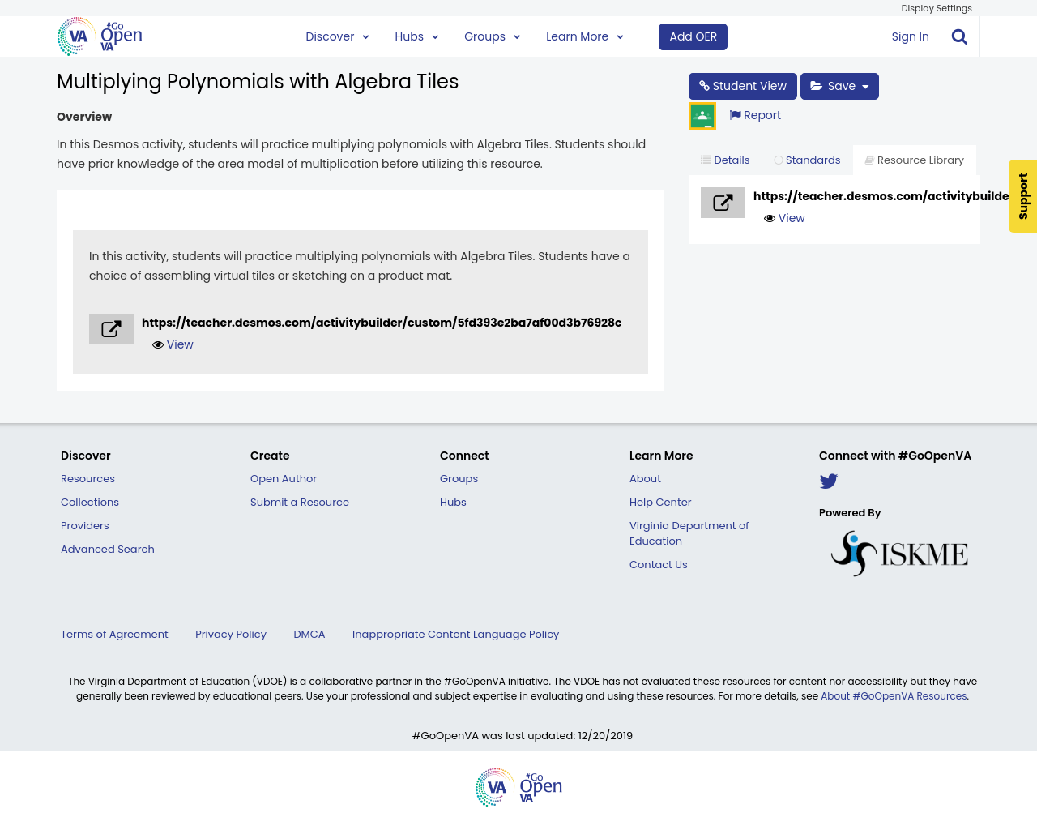This screenshot has width=1037, height=830.
Task: Click the Add OER button
Action: pos(693,36)
